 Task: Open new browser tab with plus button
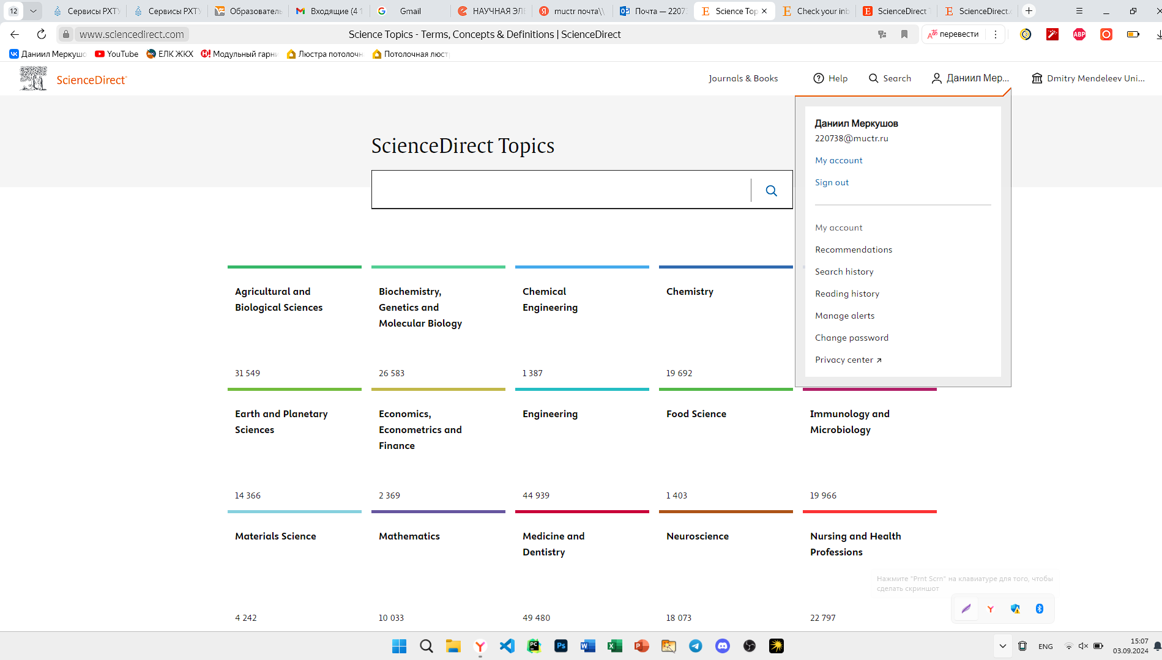1029,11
